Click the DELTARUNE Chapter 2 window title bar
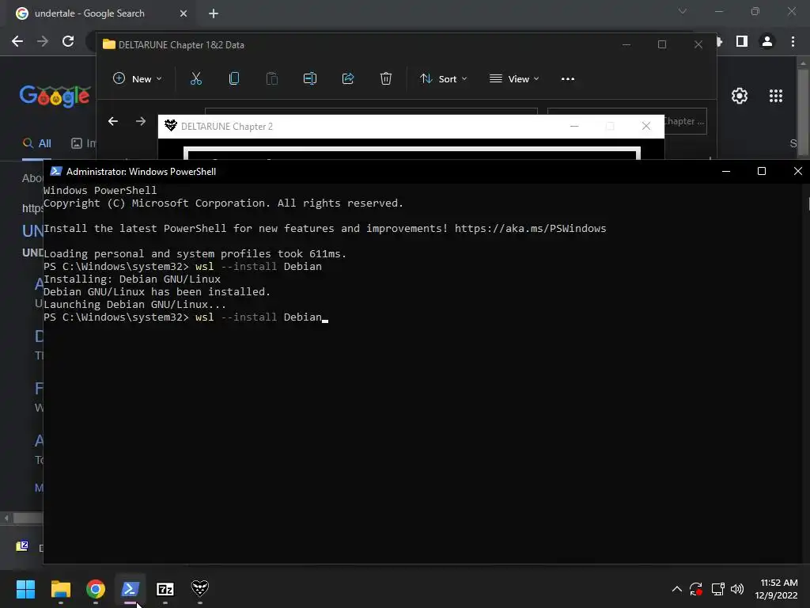The width and height of the screenshot is (810, 608). coord(411,126)
